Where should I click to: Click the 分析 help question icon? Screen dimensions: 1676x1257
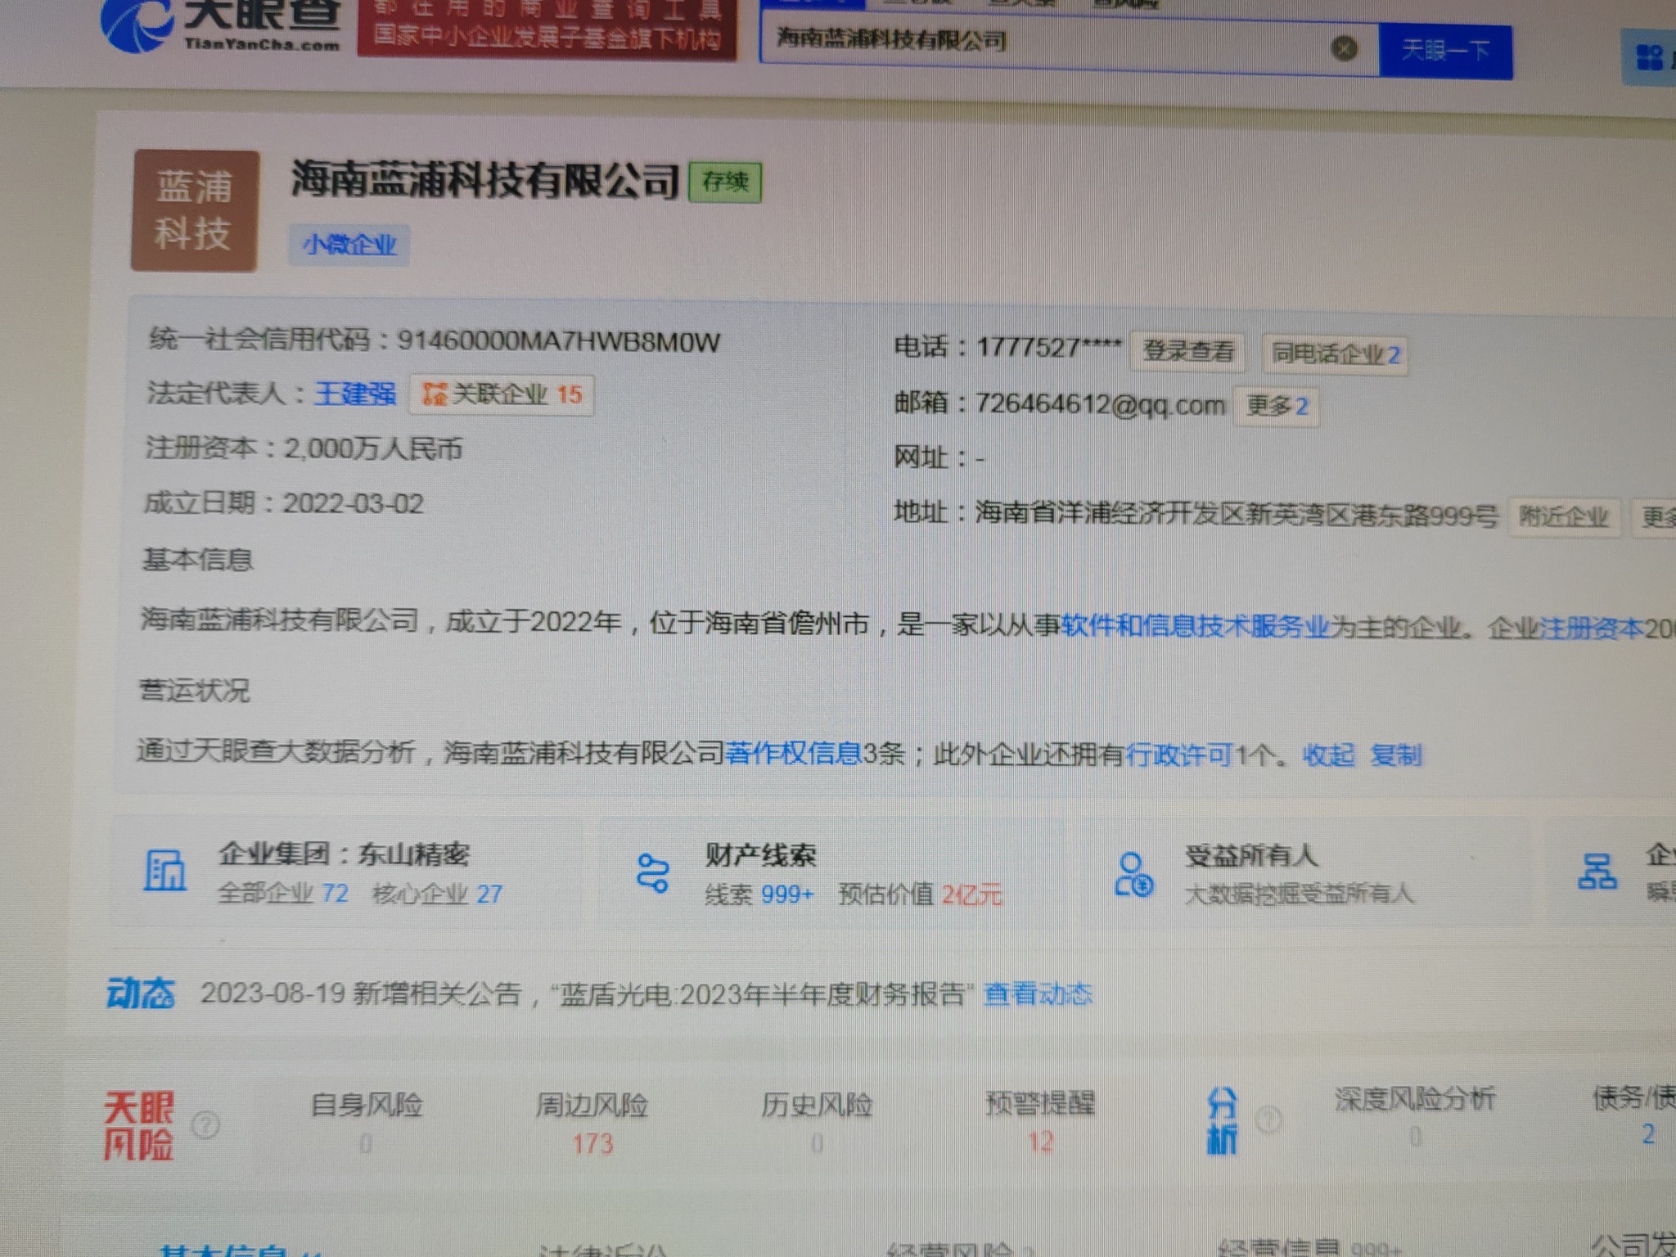[1268, 1120]
